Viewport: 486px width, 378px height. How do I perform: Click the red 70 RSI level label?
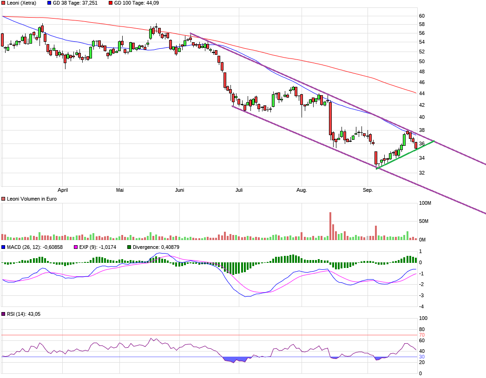422,335
